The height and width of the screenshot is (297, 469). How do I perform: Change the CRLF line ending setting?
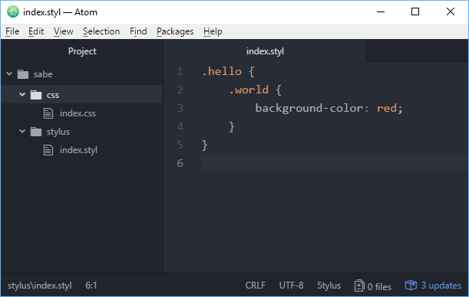[x=255, y=286]
